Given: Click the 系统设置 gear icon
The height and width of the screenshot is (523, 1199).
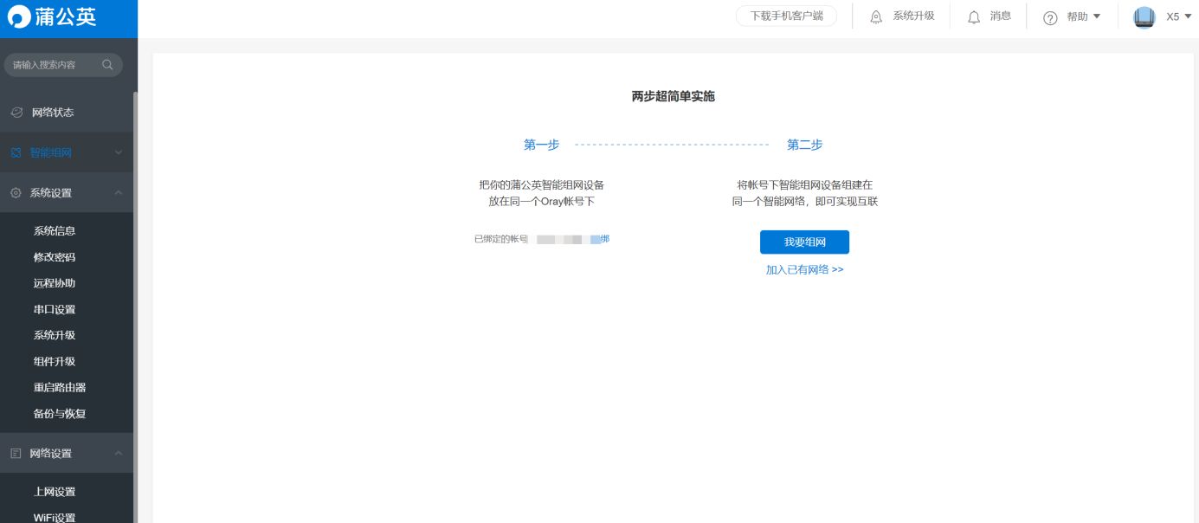Looking at the screenshot, I should (x=16, y=193).
